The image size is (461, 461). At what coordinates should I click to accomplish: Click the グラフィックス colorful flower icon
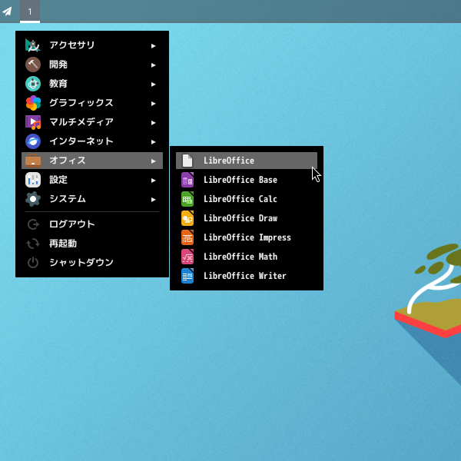point(33,103)
